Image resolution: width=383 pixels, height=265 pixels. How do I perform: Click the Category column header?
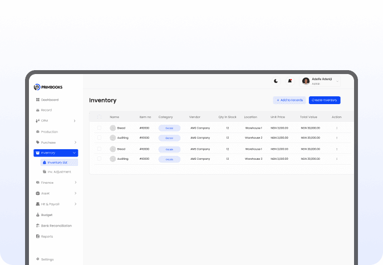[165, 117]
